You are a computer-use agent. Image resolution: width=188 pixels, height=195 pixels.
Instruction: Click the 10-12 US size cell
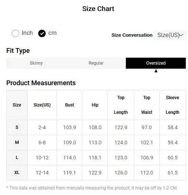tap(42, 158)
